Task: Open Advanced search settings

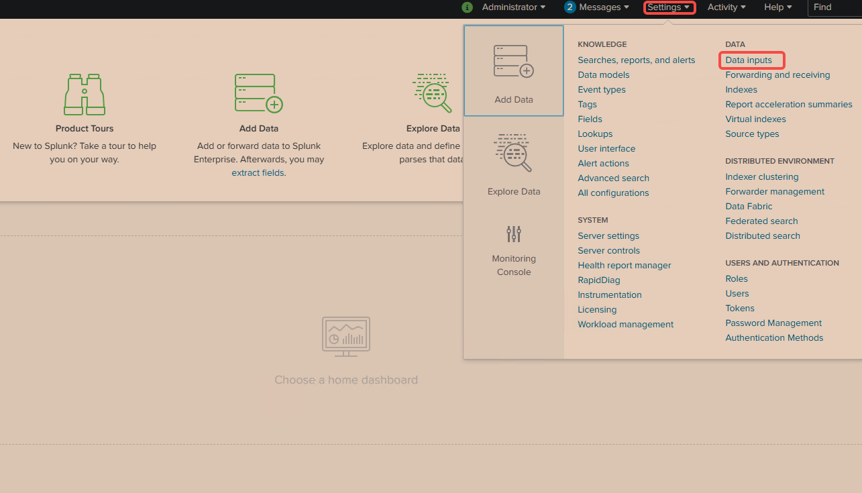Action: point(614,178)
